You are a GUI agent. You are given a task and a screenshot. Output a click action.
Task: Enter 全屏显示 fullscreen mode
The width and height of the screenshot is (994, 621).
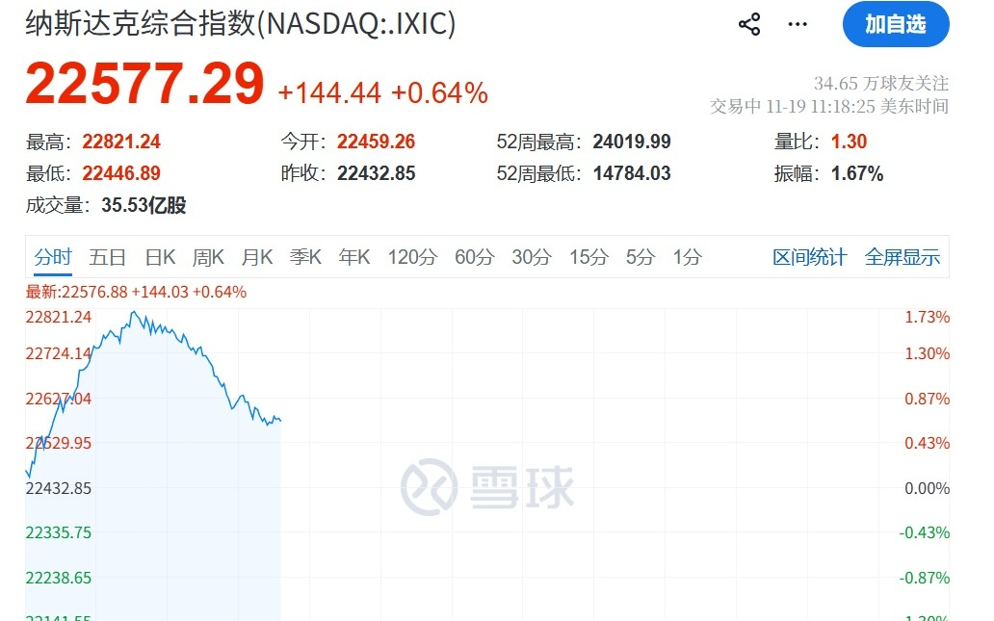pyautogui.click(x=902, y=257)
